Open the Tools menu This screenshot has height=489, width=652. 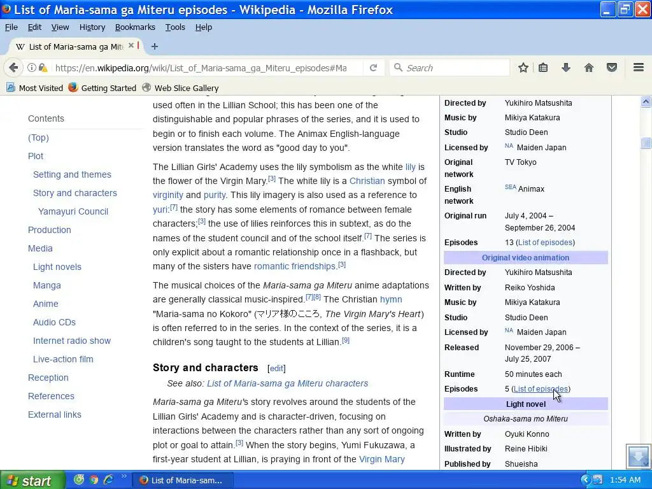click(x=175, y=27)
